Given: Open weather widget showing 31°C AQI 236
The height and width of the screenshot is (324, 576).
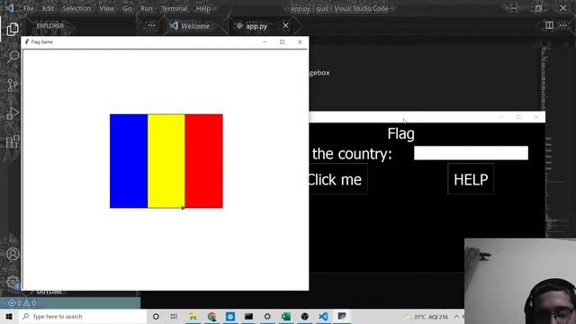Looking at the screenshot, I should point(426,317).
